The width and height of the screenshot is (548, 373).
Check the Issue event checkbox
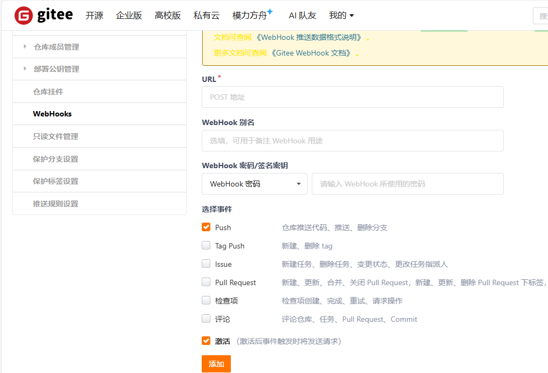pyautogui.click(x=206, y=264)
